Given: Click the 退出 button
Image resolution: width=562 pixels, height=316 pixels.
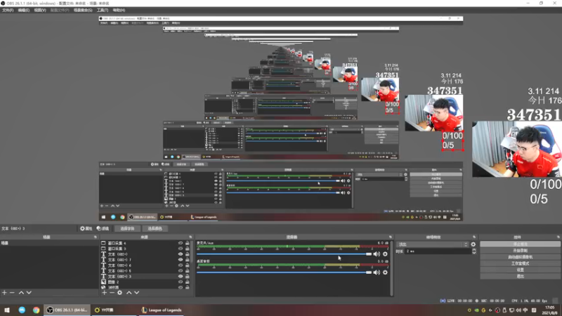Looking at the screenshot, I should 520,277.
